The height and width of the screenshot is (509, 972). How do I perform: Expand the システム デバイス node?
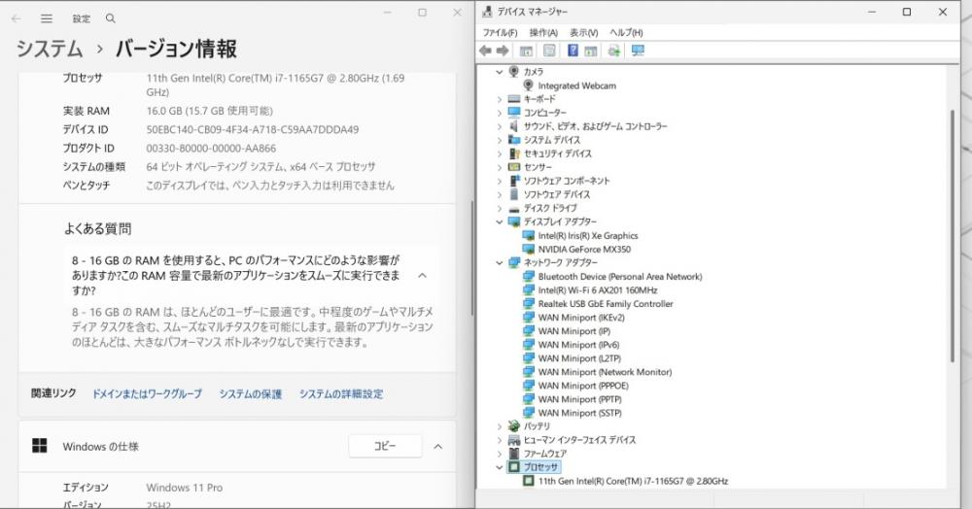pyautogui.click(x=500, y=140)
